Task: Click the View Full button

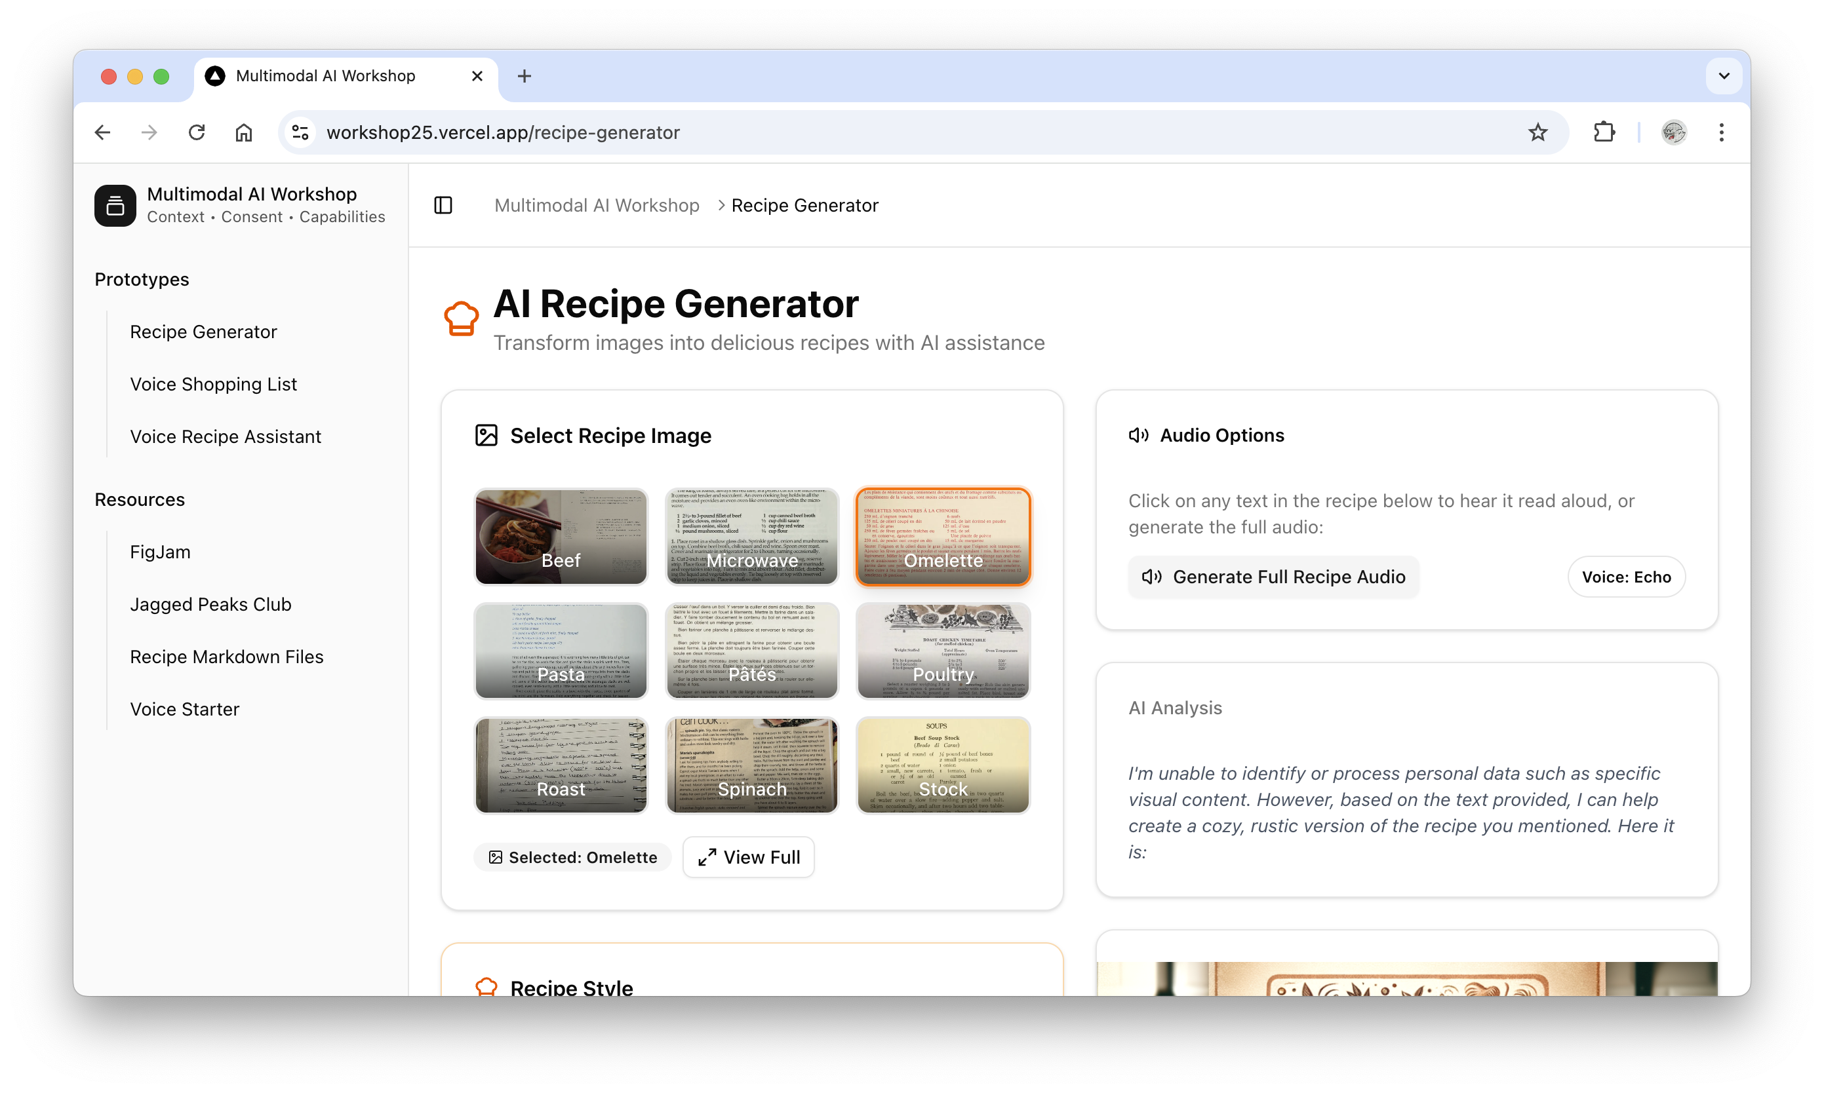Action: coord(748,856)
